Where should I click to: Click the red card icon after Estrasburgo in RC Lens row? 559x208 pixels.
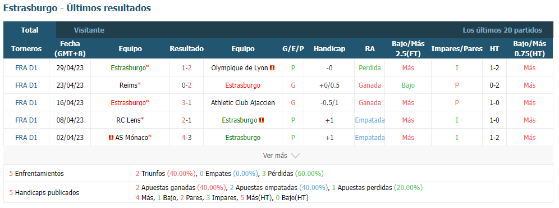[262, 120]
